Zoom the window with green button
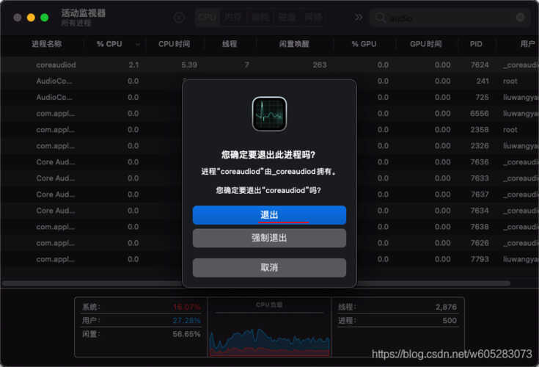This screenshot has width=539, height=367. click(x=44, y=18)
